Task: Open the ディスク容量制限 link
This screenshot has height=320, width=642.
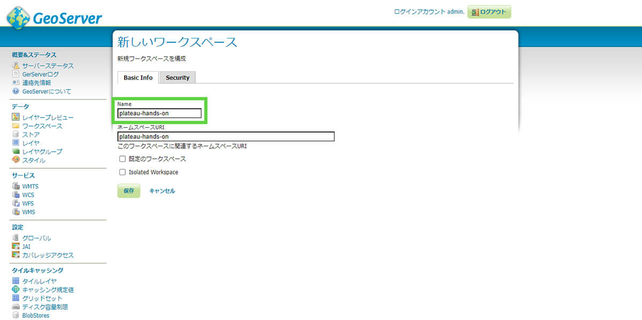Action: click(x=45, y=307)
